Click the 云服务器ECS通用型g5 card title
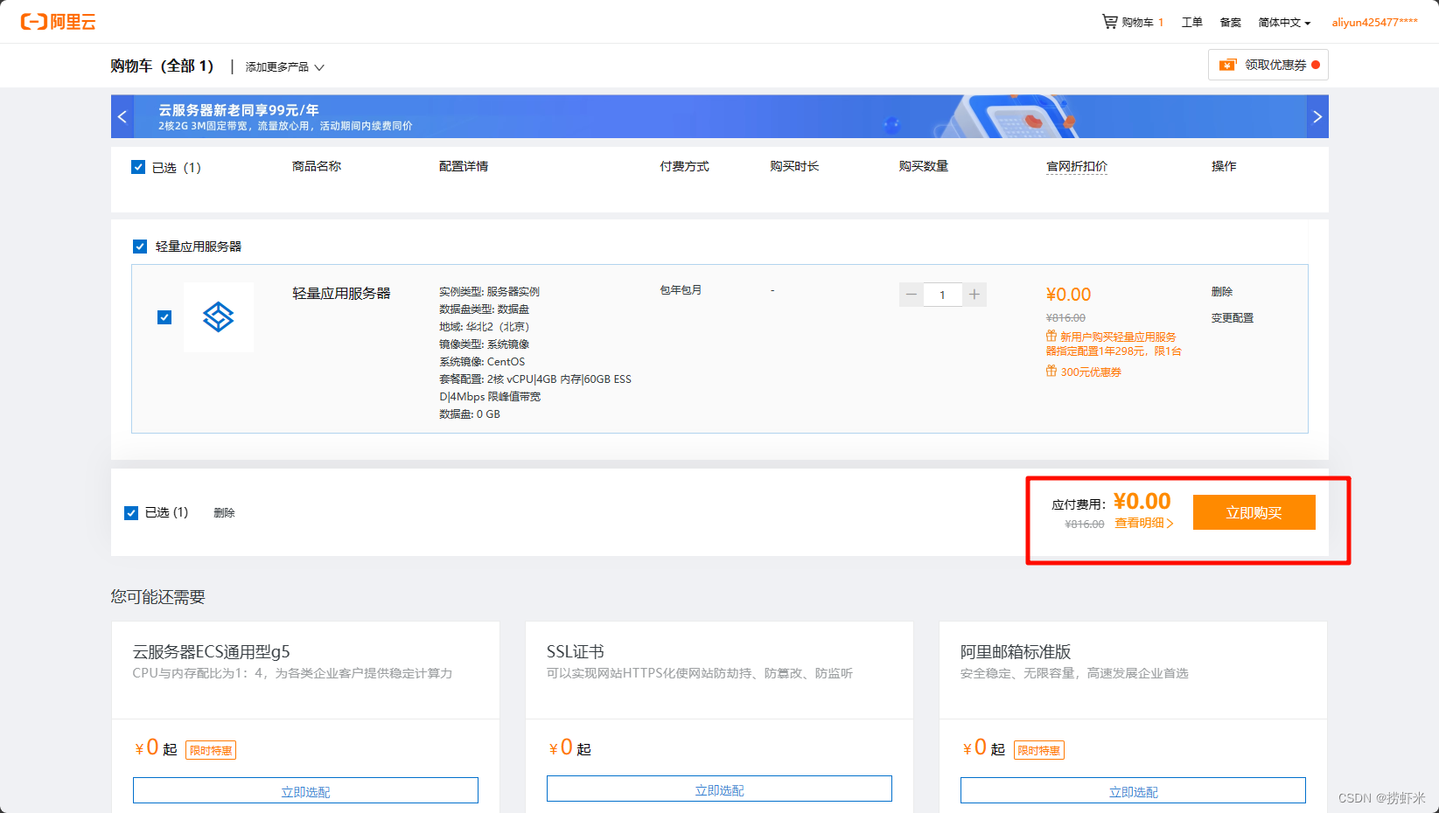The height and width of the screenshot is (813, 1439). pos(211,652)
